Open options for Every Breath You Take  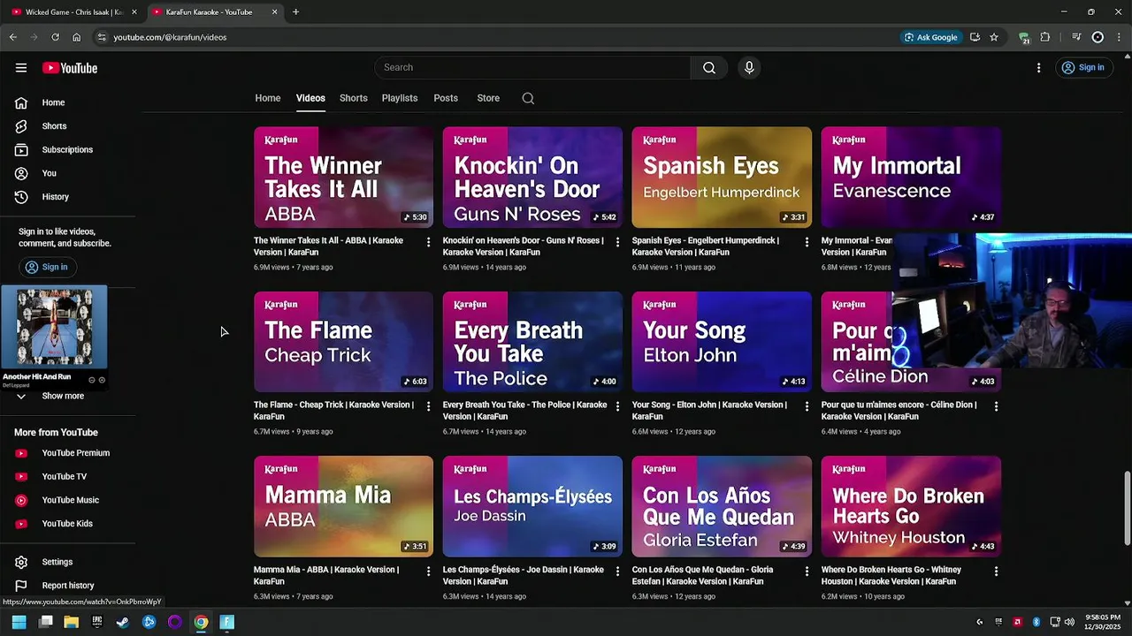click(617, 406)
